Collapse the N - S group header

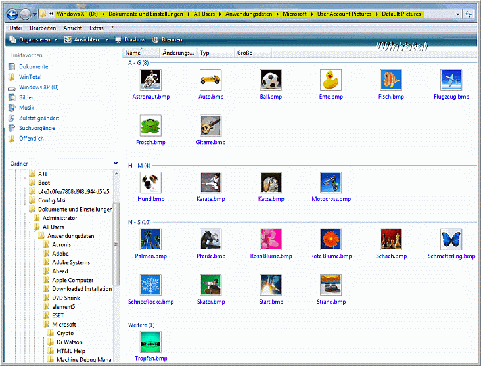[x=139, y=222]
